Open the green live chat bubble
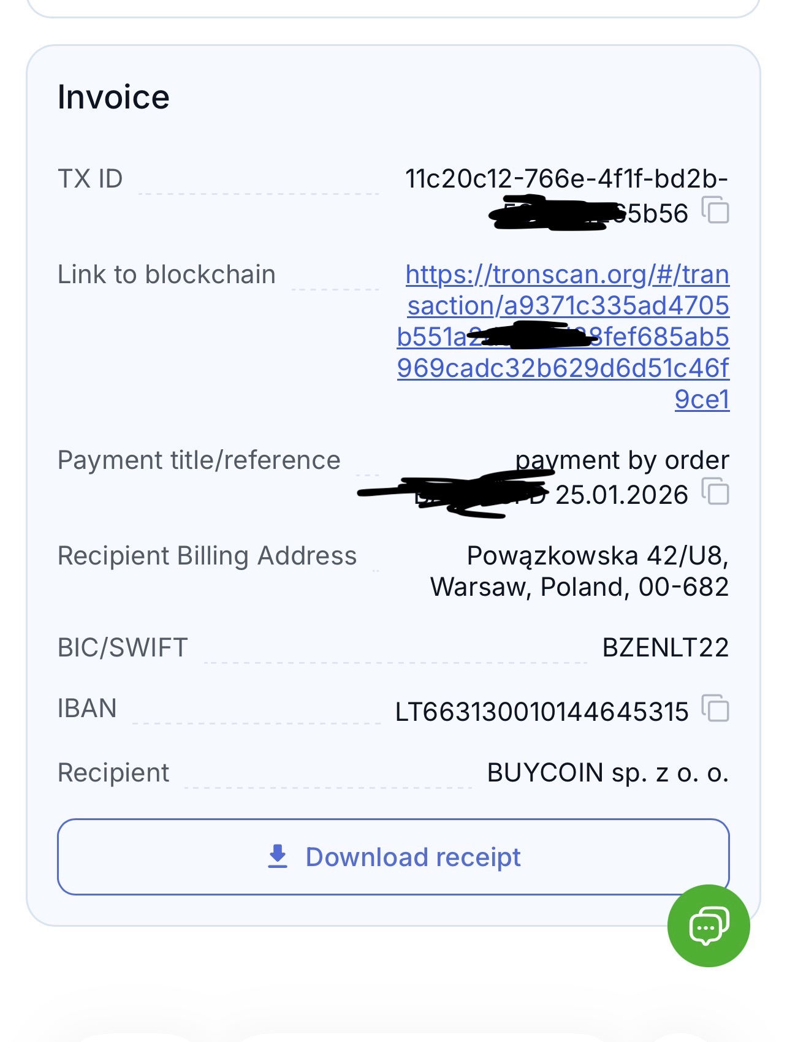787x1042 pixels. tap(709, 926)
